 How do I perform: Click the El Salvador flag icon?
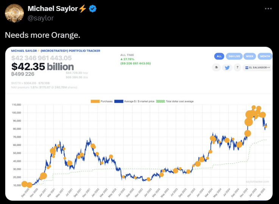coord(247,67)
